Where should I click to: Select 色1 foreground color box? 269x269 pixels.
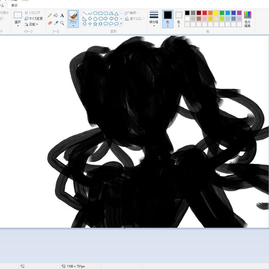(x=168, y=19)
